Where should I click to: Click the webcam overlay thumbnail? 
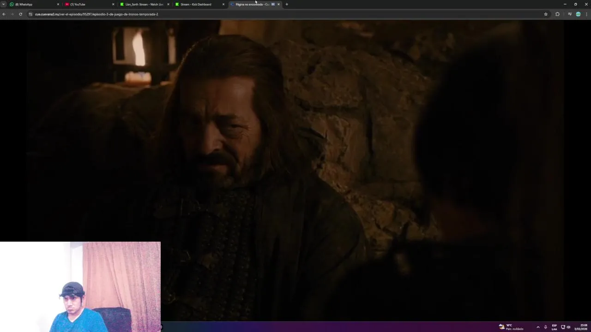point(80,287)
